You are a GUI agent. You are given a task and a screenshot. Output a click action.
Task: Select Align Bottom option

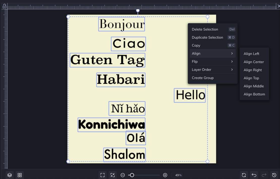click(254, 94)
